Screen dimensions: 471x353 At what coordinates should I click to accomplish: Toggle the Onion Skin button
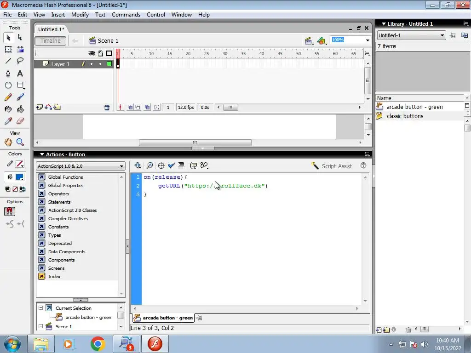(130, 107)
